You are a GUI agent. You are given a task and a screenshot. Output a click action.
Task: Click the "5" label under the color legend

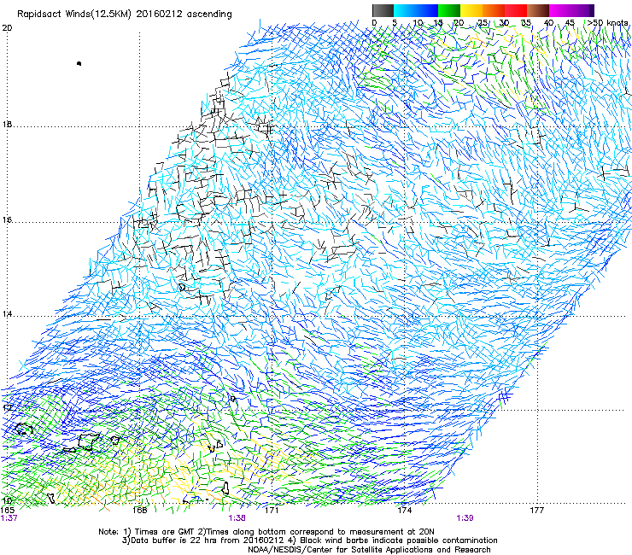(395, 22)
